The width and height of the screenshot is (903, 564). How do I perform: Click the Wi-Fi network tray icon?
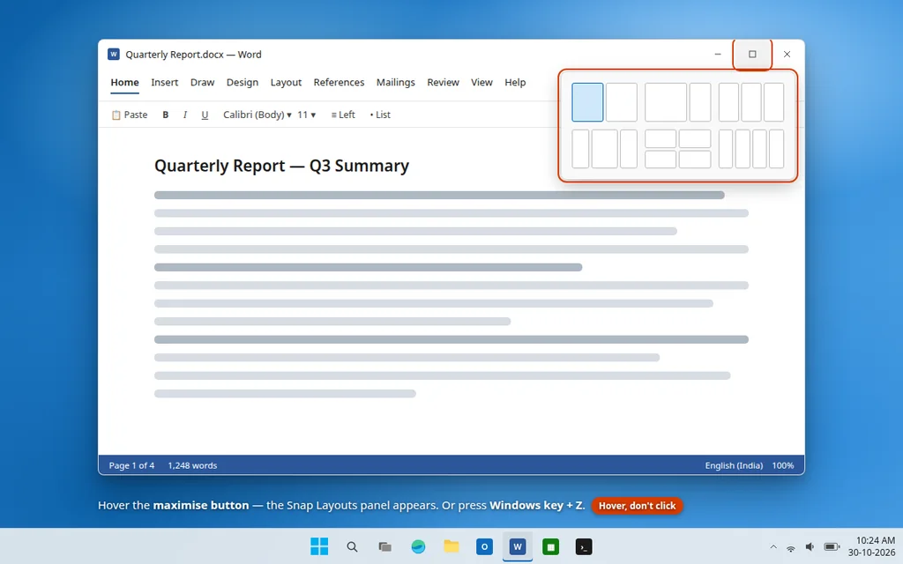(791, 547)
